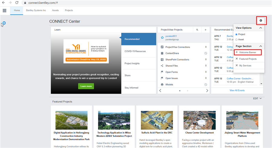Click the Featured Projects menu entry
Viewport: 272px width, 148px height.
pos(248,59)
